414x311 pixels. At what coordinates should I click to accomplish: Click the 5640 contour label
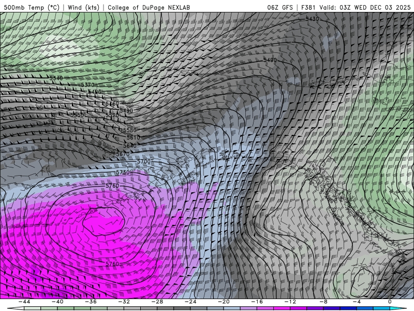click(x=130, y=146)
